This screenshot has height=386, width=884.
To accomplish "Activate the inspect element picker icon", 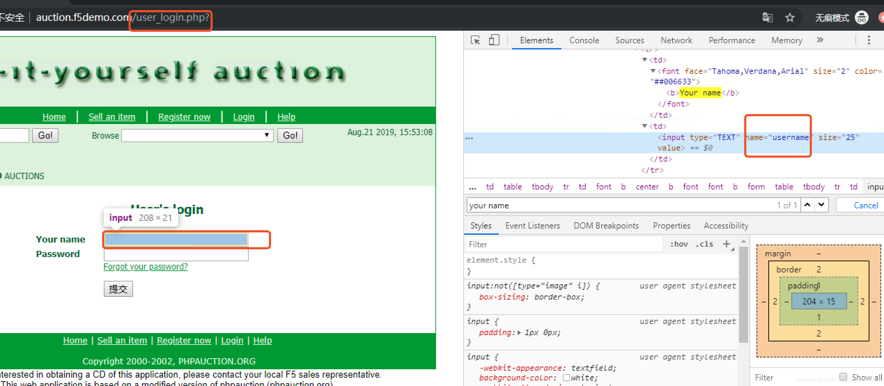I will click(475, 40).
